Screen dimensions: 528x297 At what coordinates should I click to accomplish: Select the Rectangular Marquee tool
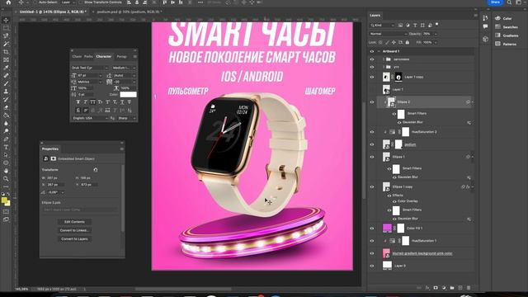pos(6,28)
